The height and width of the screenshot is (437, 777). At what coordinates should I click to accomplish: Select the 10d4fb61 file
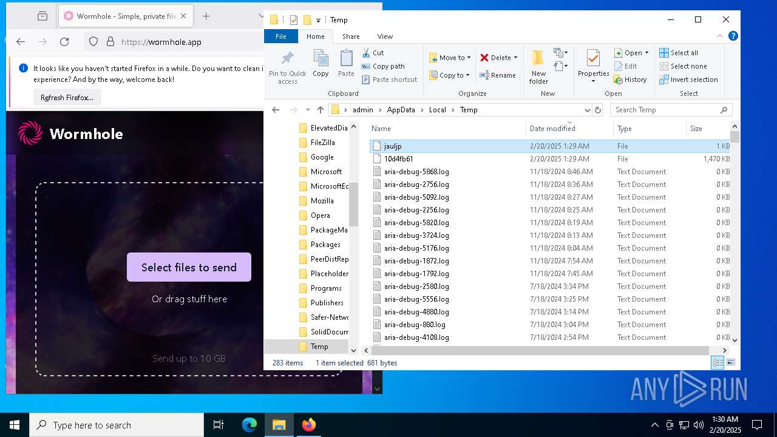click(x=549, y=159)
